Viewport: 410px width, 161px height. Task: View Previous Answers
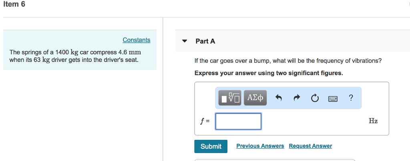point(260,146)
